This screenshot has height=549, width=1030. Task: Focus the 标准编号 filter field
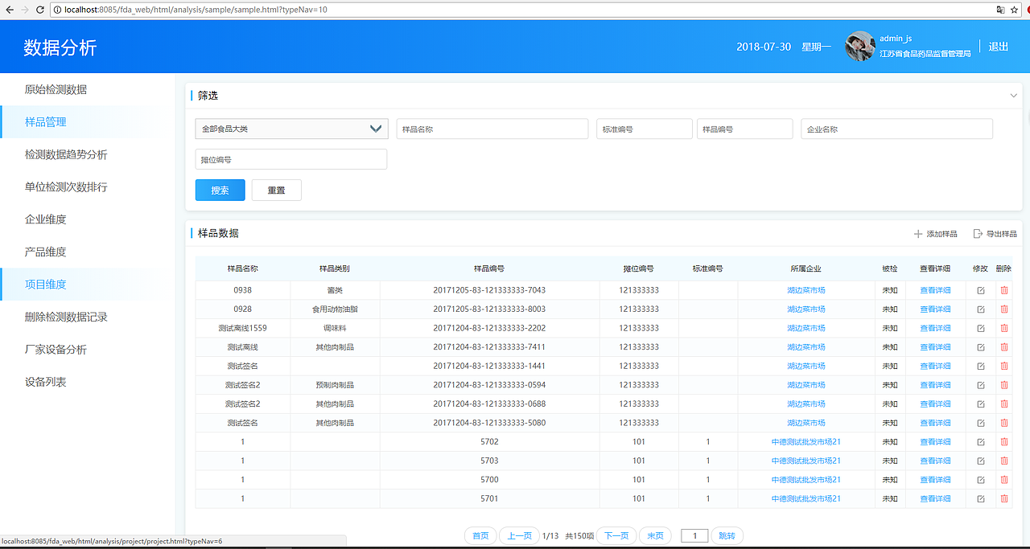[644, 129]
